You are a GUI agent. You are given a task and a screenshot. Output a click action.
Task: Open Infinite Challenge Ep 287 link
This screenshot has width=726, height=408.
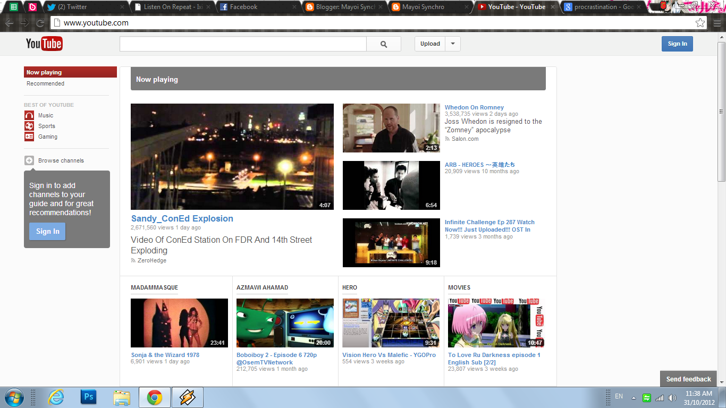(x=489, y=226)
